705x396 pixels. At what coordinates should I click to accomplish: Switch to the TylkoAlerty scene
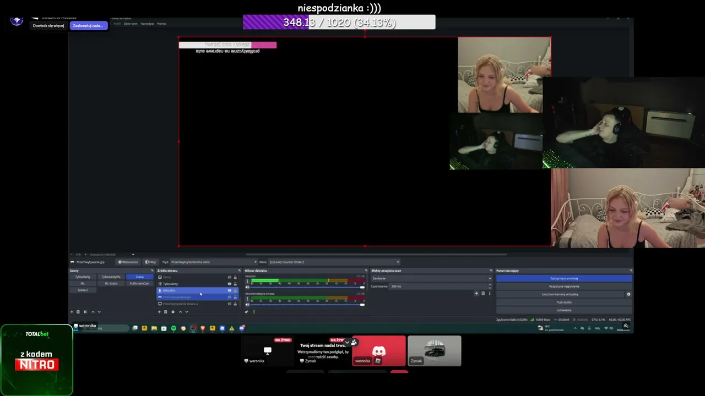pos(83,277)
